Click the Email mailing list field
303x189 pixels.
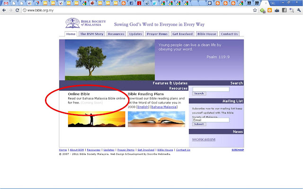click(211, 120)
